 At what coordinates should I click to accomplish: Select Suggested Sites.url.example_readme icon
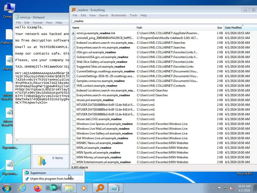(74, 66)
